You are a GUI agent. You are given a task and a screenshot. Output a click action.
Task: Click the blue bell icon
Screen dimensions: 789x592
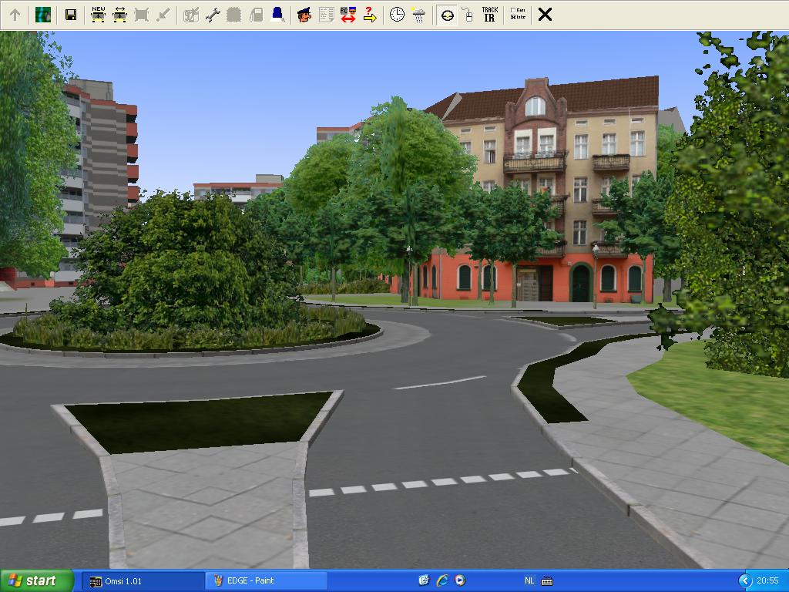[277, 14]
